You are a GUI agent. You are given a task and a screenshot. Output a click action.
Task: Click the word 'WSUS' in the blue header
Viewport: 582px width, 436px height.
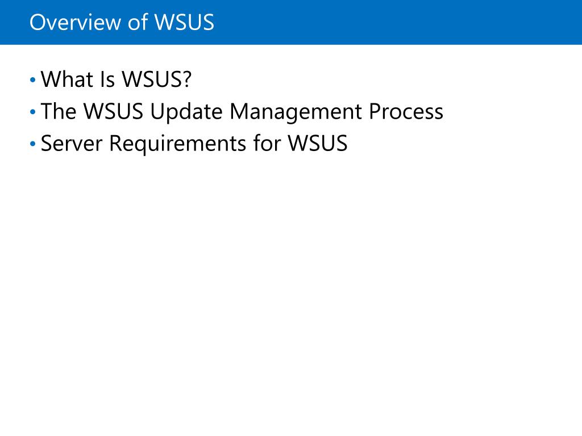(x=184, y=22)
